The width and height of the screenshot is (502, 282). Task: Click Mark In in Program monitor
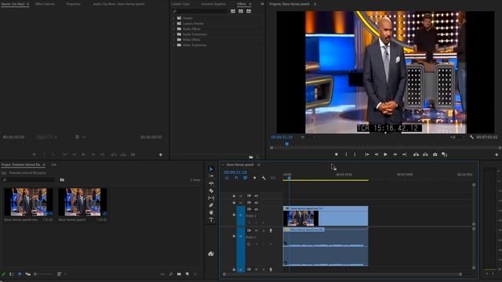[x=346, y=154]
